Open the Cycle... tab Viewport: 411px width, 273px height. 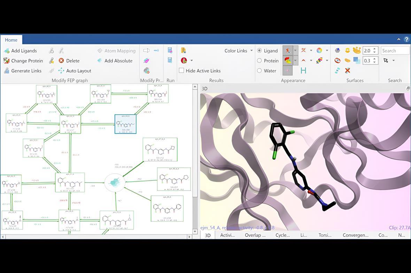pos(282,235)
